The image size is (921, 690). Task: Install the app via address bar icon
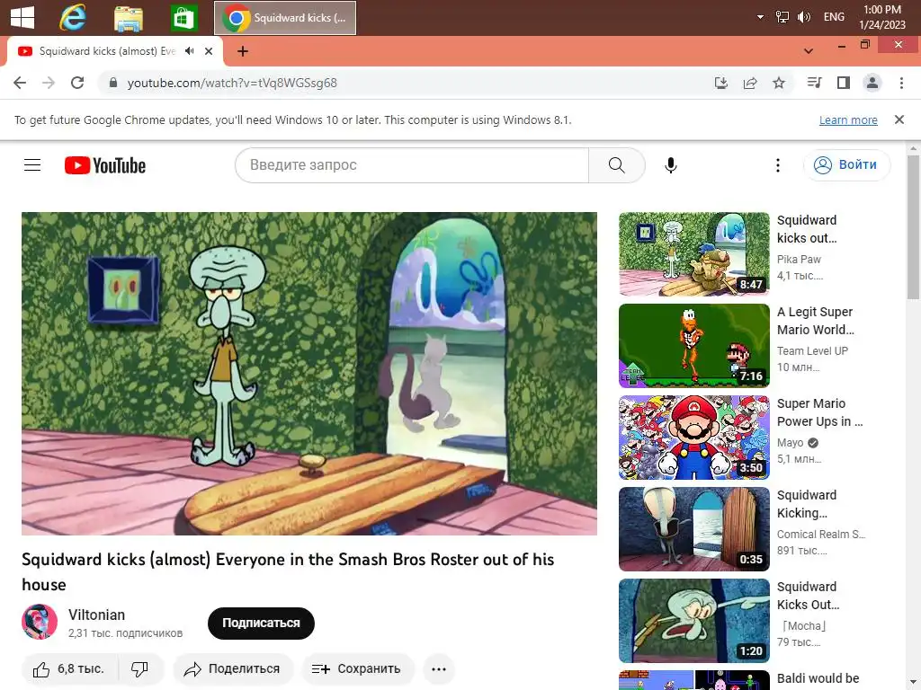(720, 83)
